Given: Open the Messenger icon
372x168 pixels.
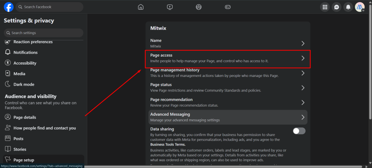Looking at the screenshot, I should [x=336, y=7].
